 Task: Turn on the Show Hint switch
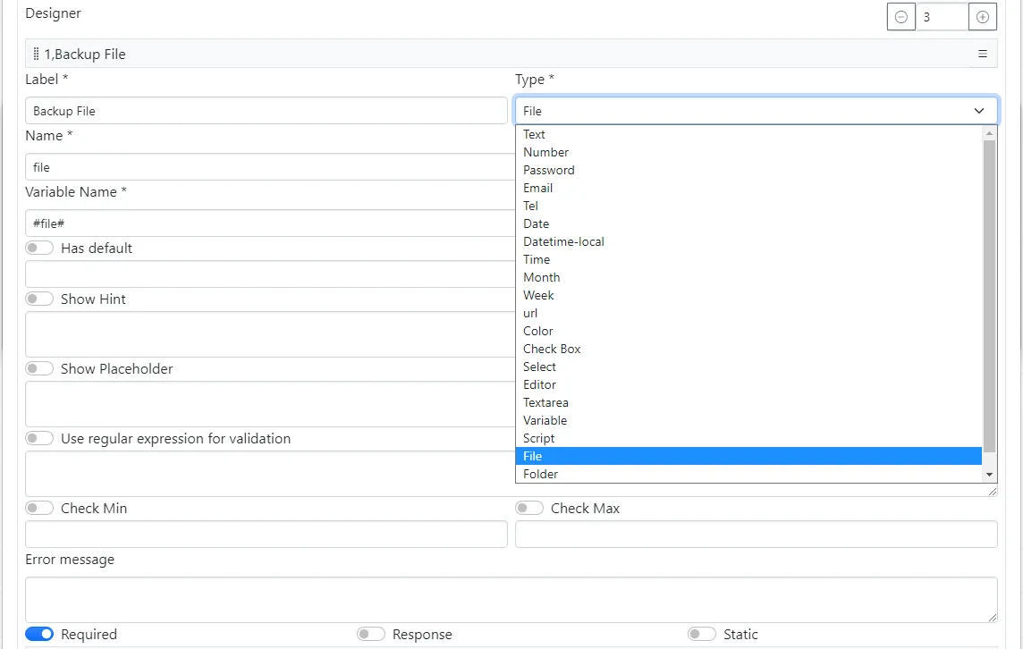(x=39, y=299)
